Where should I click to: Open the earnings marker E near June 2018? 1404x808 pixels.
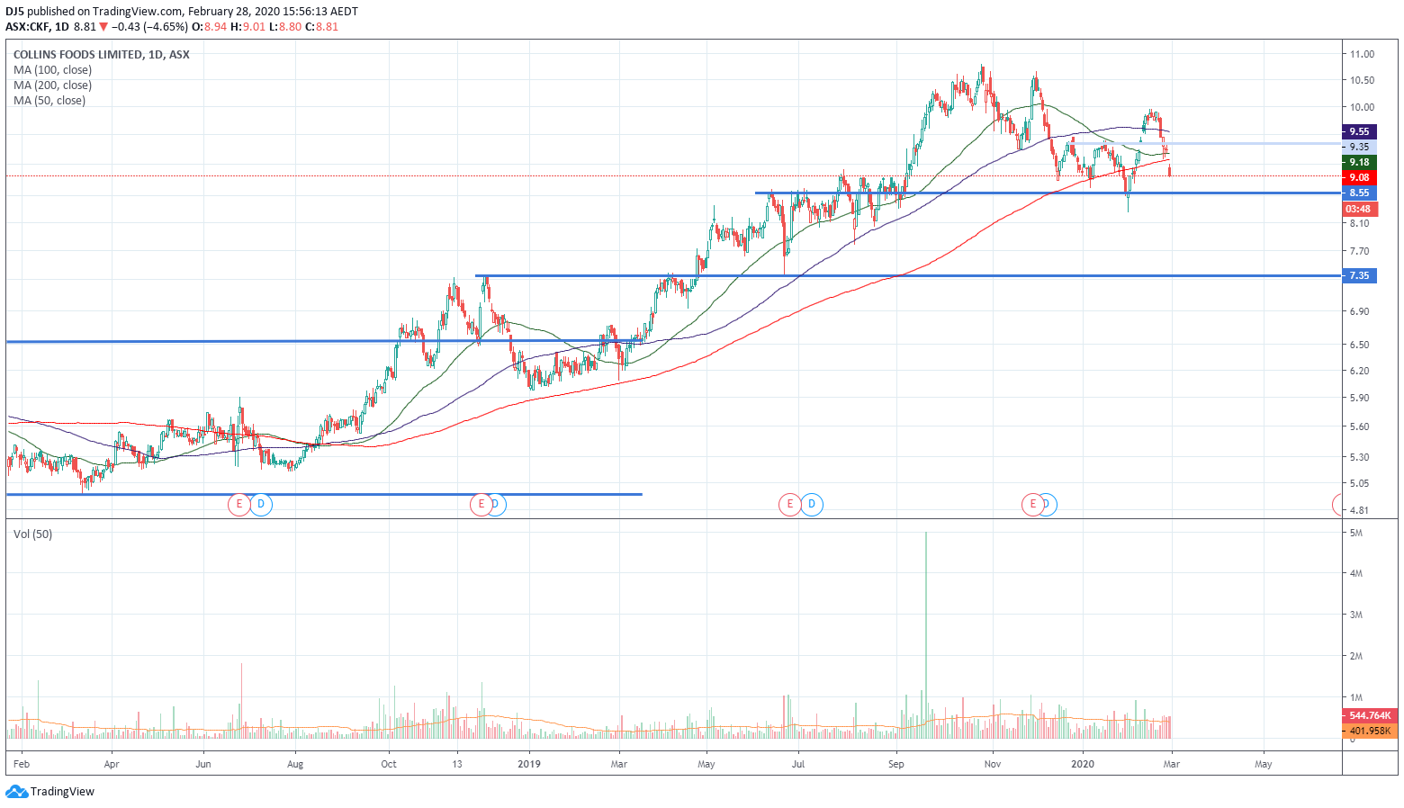point(239,504)
